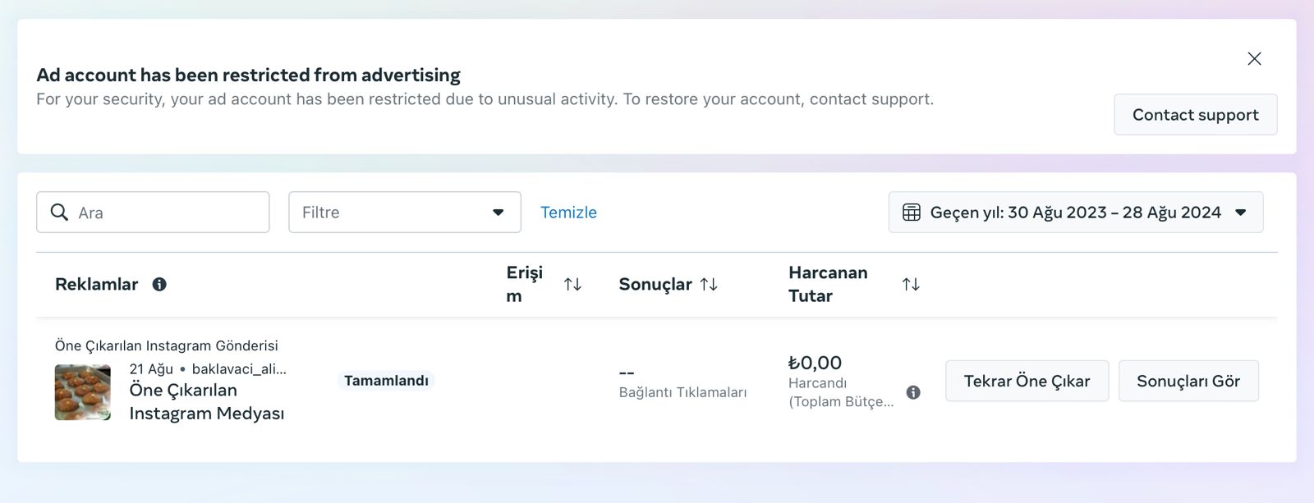1314x503 pixels.
Task: Sort by Sonuçlar column arrows
Action: pos(709,284)
